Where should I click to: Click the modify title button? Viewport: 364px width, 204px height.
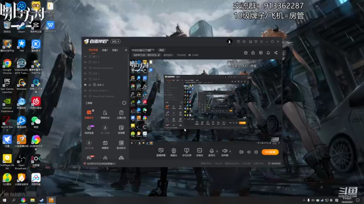tap(162, 50)
